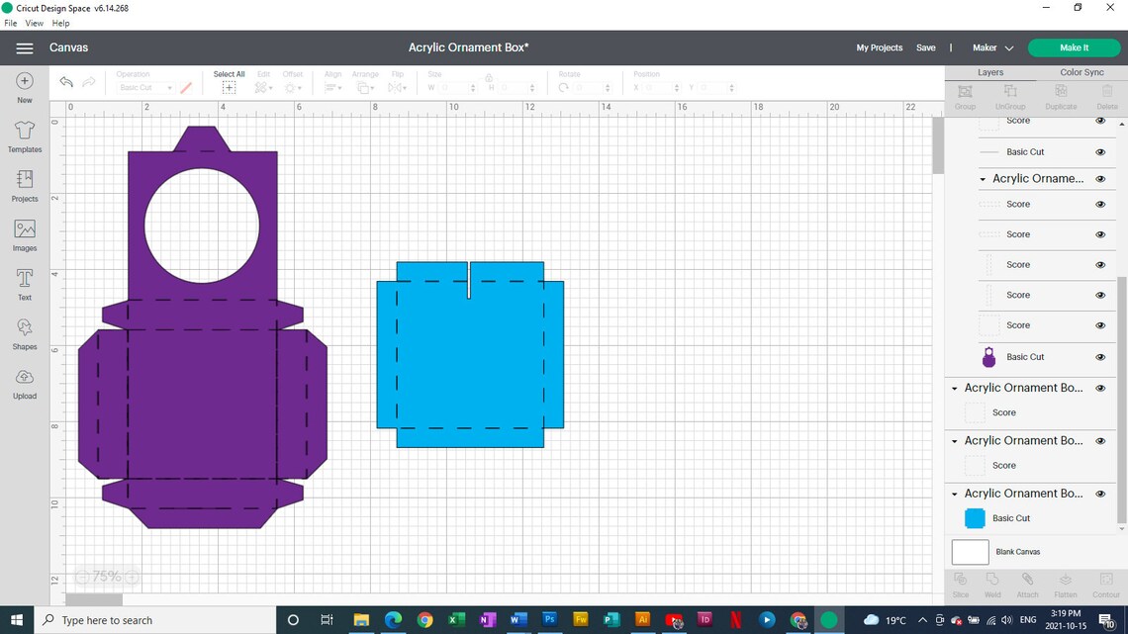
Task: Open Projects in the left sidebar
Action: pos(25,186)
